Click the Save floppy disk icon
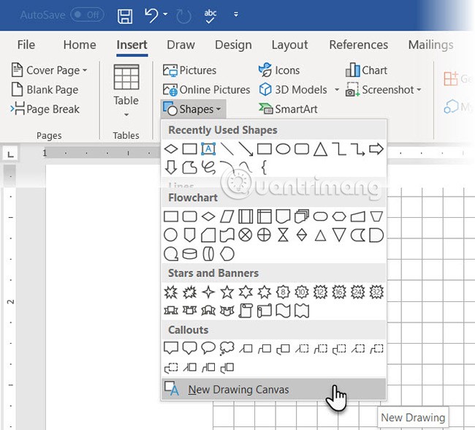475x430 pixels. (x=125, y=16)
